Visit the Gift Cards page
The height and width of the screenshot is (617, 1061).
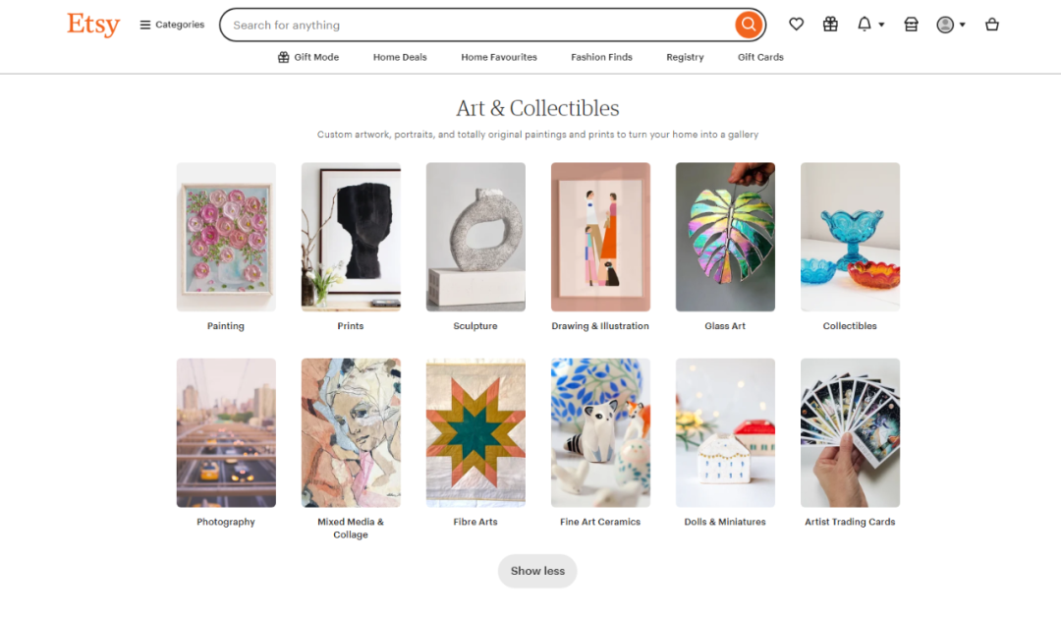coord(760,57)
